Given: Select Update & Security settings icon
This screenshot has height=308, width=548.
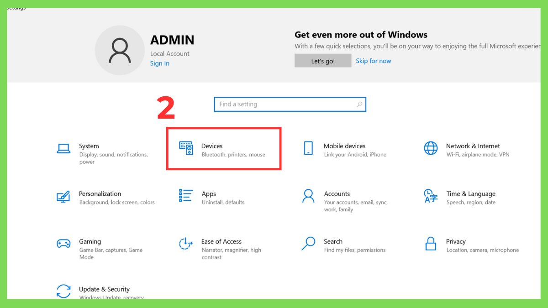Looking at the screenshot, I should [64, 291].
